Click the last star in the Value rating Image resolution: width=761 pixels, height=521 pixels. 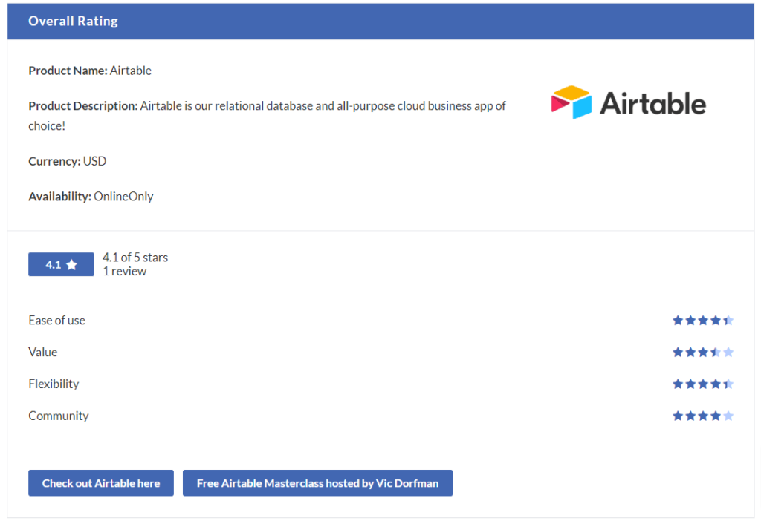[x=728, y=353]
